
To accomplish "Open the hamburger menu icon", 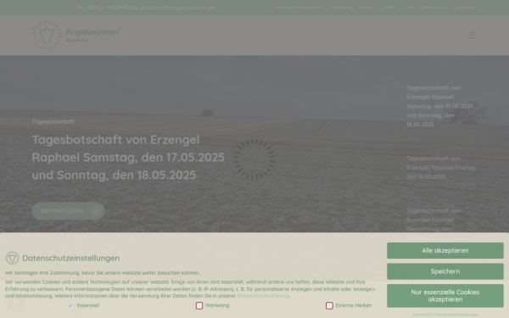I will [x=473, y=35].
